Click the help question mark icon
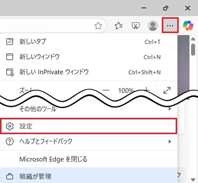Image resolution: width=198 pixels, height=183 pixels. 10,142
